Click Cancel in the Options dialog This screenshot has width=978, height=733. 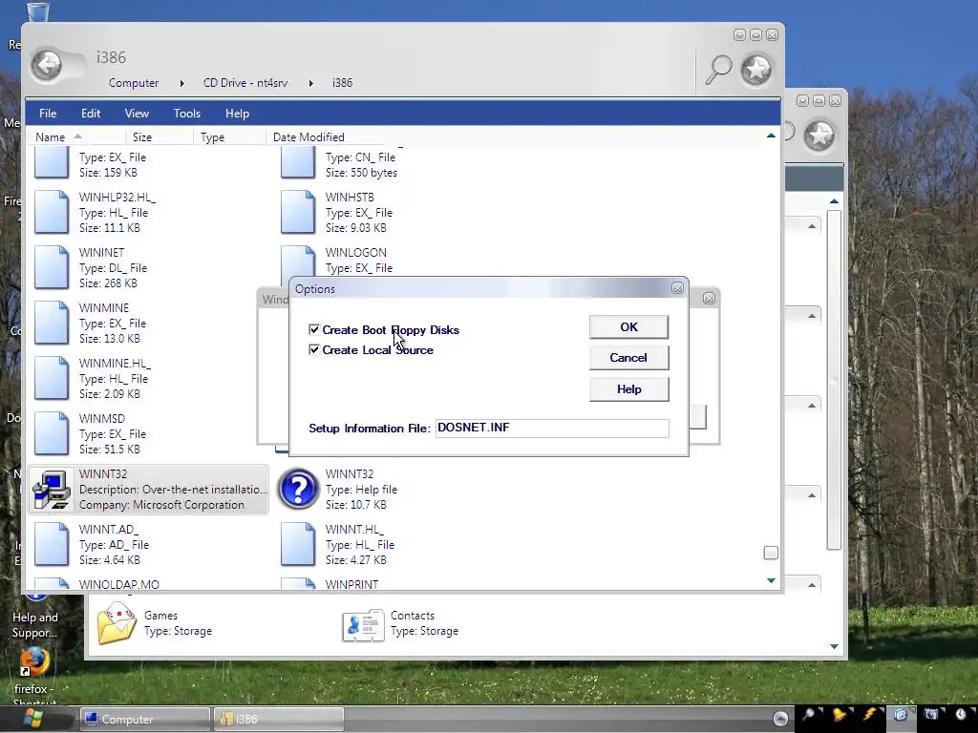click(x=628, y=357)
